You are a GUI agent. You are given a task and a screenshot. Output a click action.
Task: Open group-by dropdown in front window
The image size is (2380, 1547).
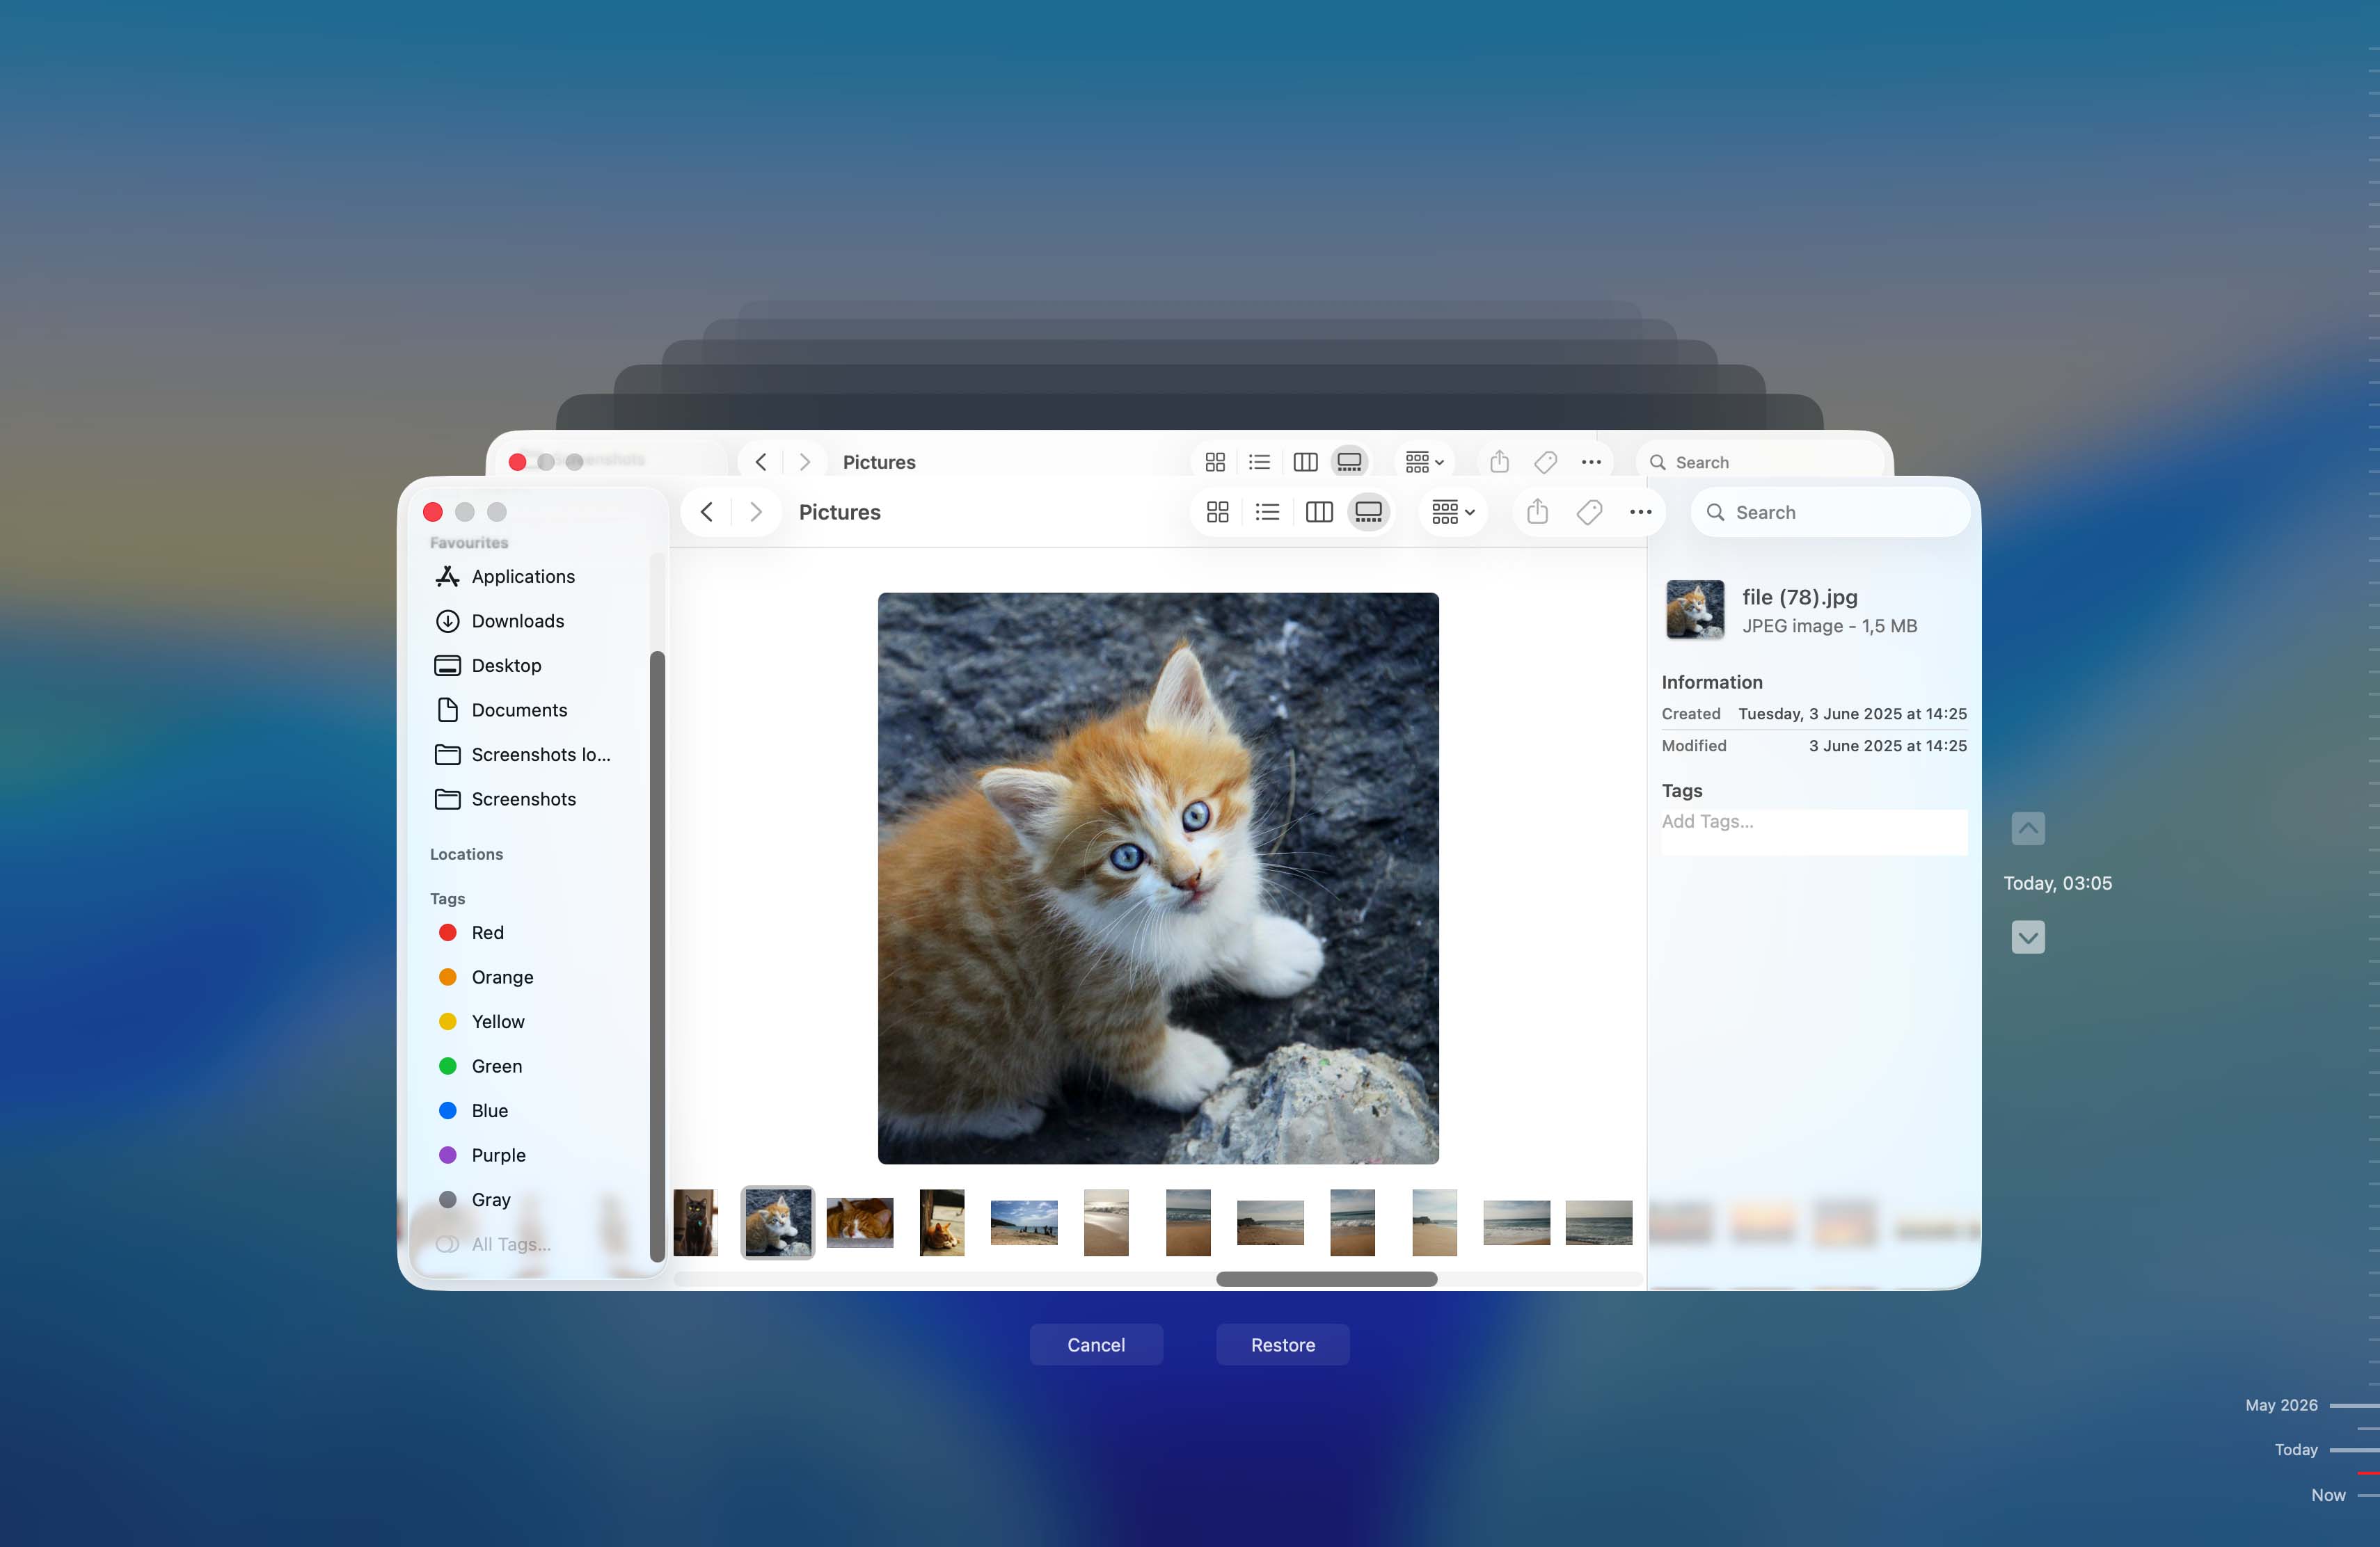click(1453, 513)
